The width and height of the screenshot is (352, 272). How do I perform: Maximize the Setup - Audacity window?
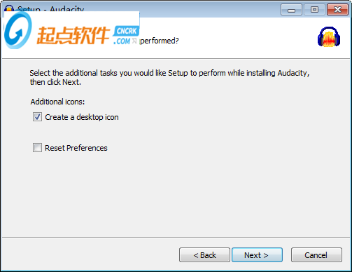coord(314,10)
